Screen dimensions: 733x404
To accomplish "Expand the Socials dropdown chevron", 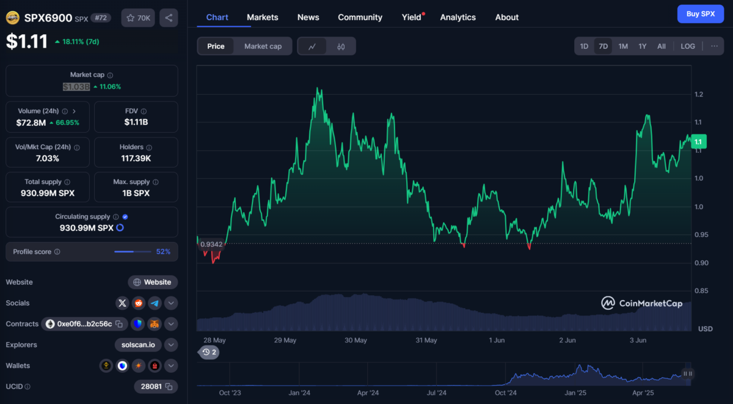I will pos(171,303).
